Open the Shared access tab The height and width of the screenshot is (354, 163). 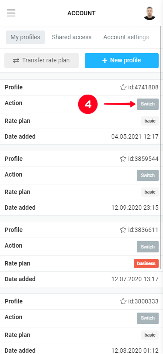pos(72,37)
